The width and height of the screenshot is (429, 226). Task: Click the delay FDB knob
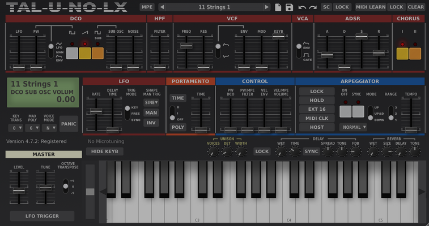pos(355,151)
